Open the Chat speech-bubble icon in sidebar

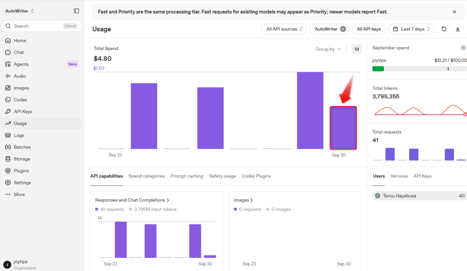click(x=8, y=52)
